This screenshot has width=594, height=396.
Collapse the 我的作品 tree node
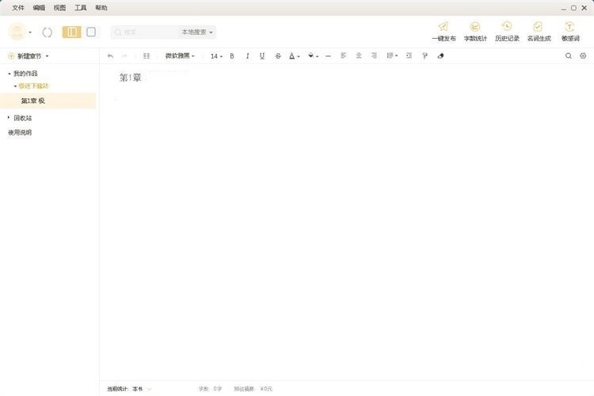tap(10, 74)
